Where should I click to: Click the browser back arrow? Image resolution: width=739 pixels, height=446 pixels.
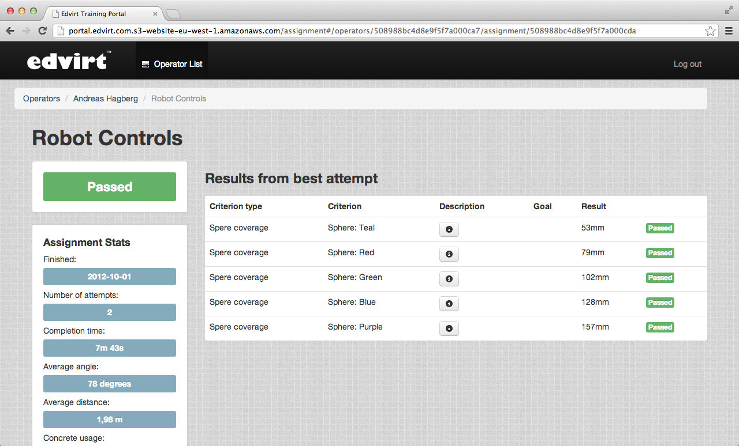tap(10, 31)
